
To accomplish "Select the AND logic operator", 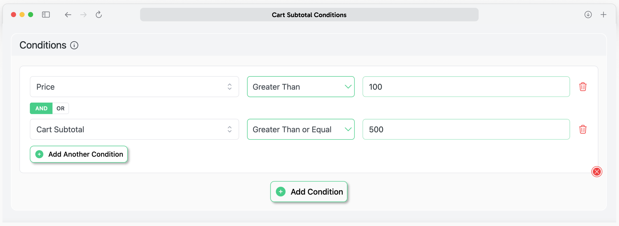I will (x=41, y=109).
